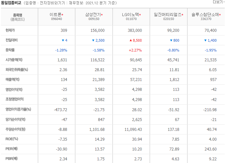
Task: Click sales value 21,389
Action: 98,80
